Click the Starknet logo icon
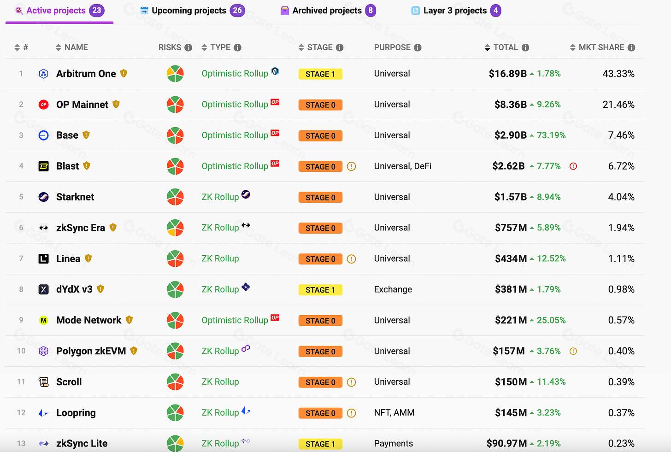 pyautogui.click(x=43, y=197)
